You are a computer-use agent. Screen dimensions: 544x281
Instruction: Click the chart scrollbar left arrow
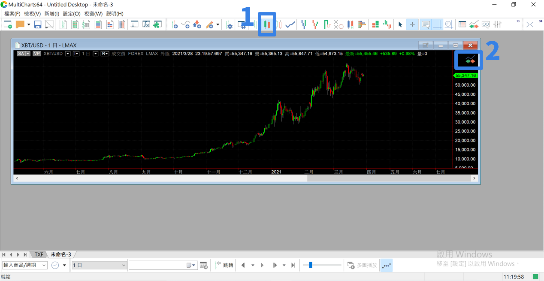(17, 178)
